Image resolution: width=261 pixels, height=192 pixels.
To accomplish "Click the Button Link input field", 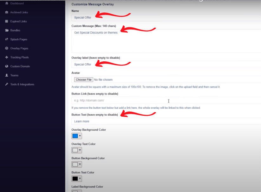I will coord(166,100).
